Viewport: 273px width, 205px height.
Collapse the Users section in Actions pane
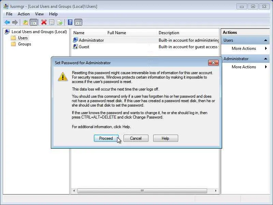pos(265,40)
